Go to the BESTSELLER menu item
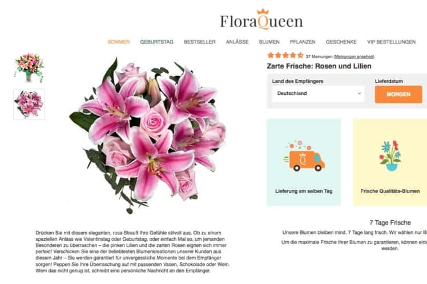Screen dimensions: 427x284 (200, 42)
